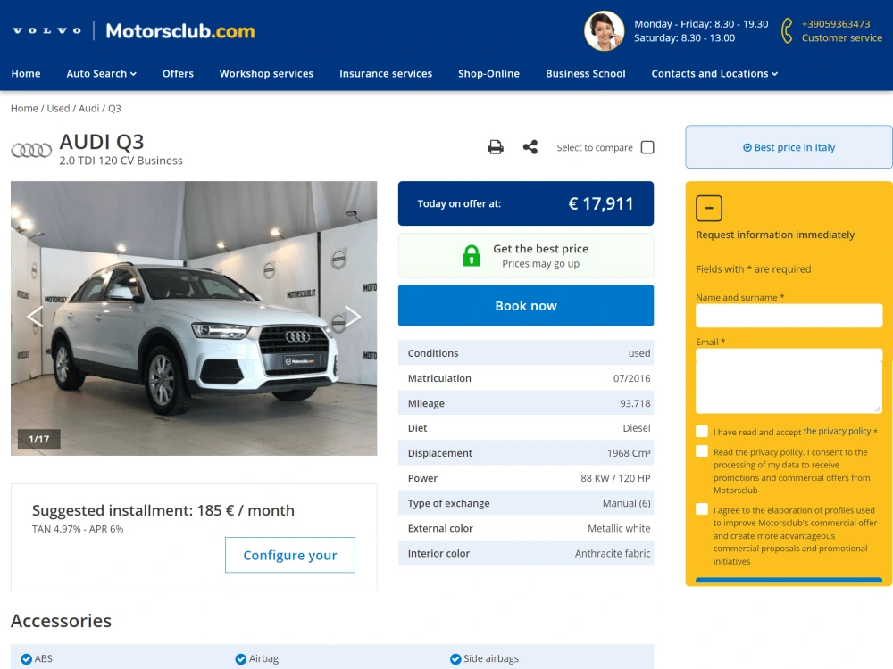Open Insurance services page
893x669 pixels.
click(x=386, y=73)
